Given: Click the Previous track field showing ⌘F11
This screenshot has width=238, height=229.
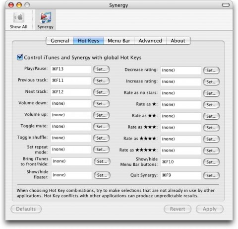Looking at the screenshot, I should tap(71, 80).
